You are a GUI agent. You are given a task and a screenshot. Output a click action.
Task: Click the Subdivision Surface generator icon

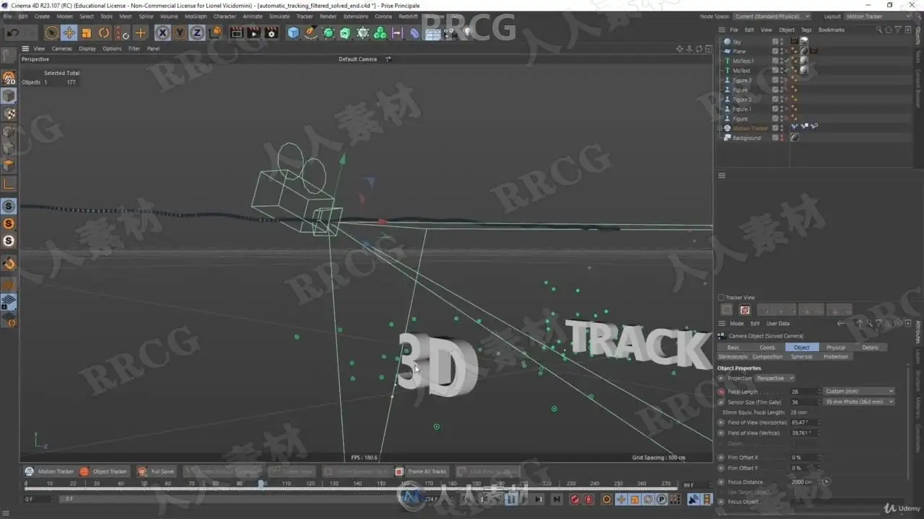click(328, 33)
